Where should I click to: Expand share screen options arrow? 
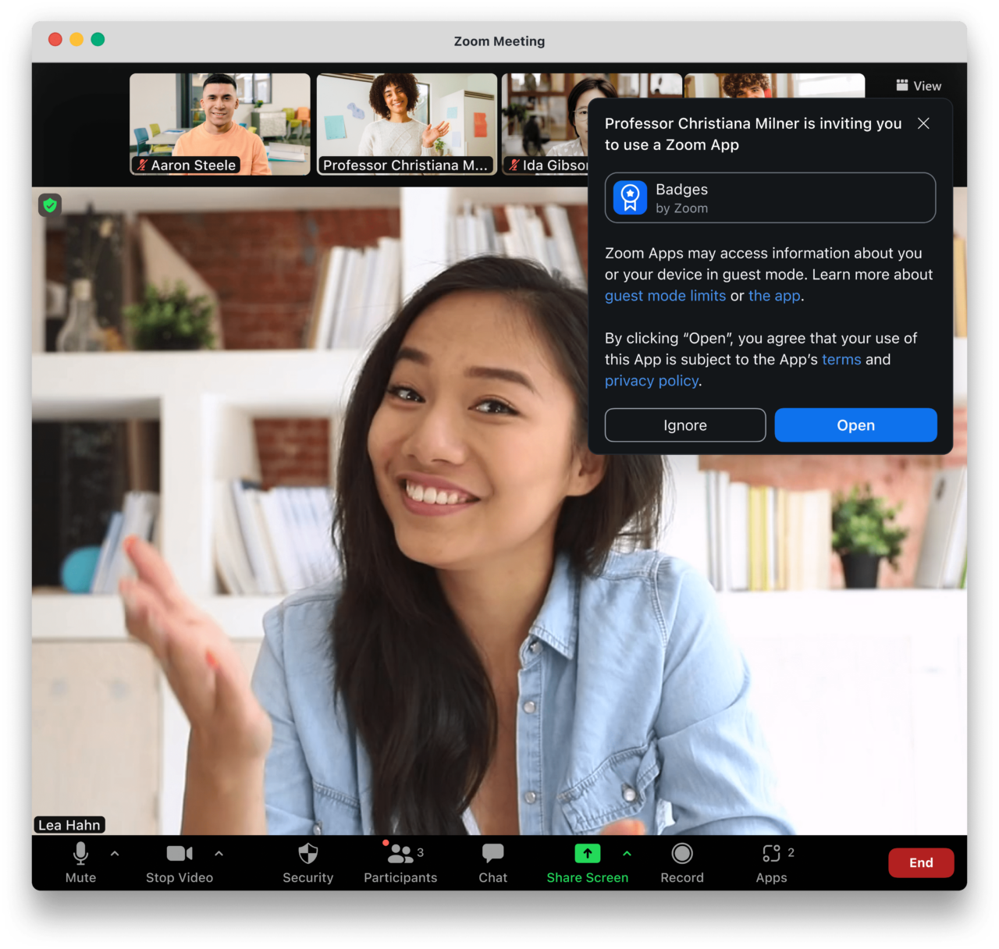627,854
